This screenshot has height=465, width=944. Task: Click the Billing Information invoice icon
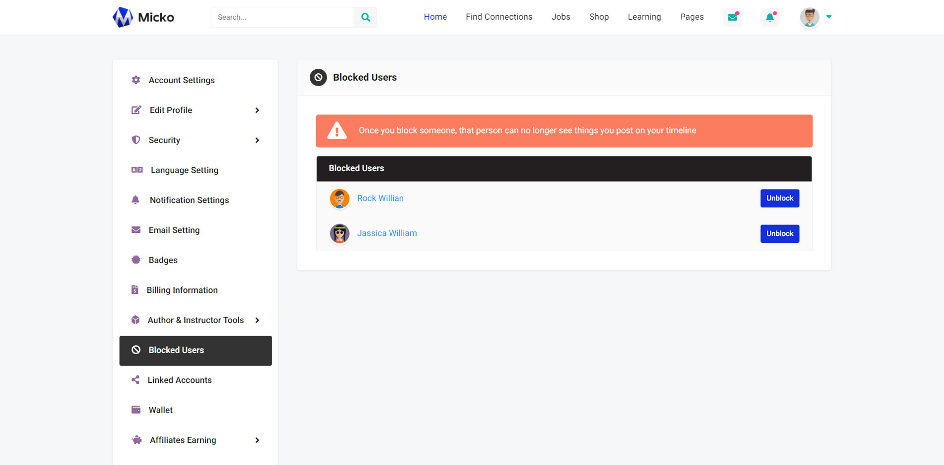pos(135,290)
